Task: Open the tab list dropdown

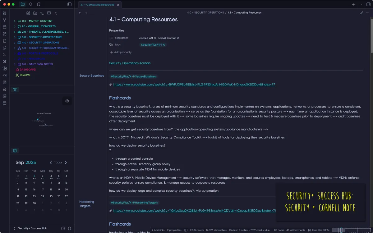Action: 361,4
